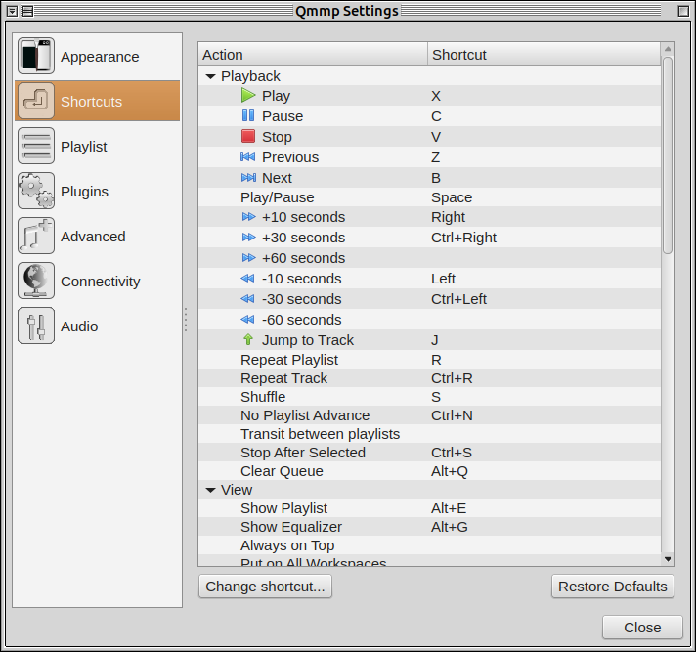
Task: Select the No Playlist Advance row
Action: pyautogui.click(x=429, y=415)
